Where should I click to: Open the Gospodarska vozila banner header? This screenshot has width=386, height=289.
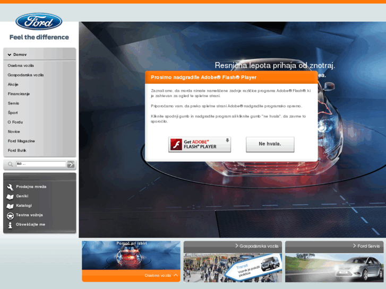[x=233, y=246]
